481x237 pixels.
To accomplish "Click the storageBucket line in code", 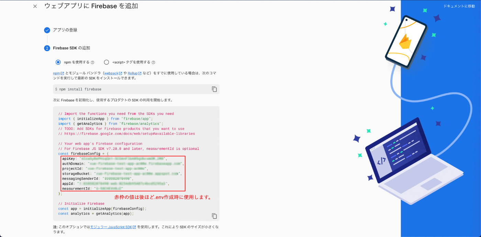I will coord(122,174).
